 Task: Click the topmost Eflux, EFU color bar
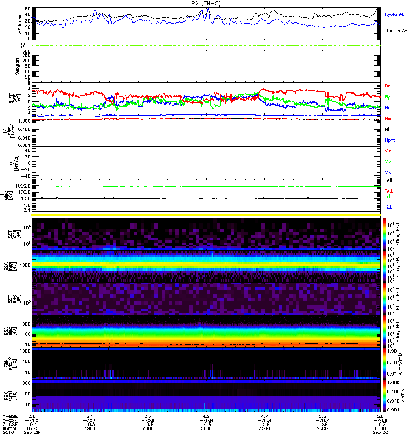click(385, 234)
